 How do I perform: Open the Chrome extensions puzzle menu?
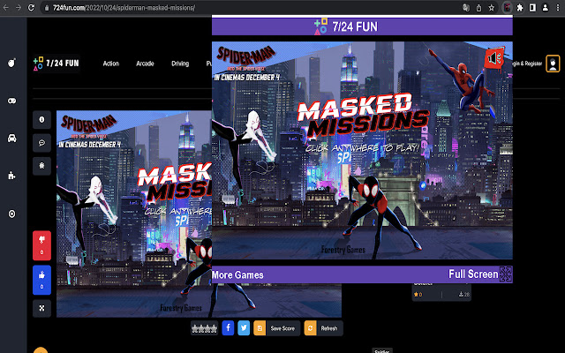(520, 8)
